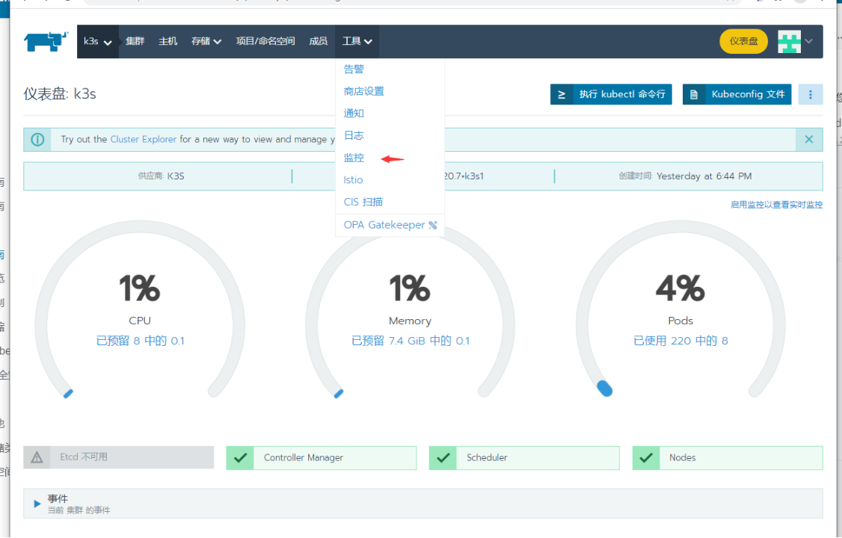This screenshot has width=842, height=538.
Task: Follow the Cluster Explorer link
Action: (144, 140)
